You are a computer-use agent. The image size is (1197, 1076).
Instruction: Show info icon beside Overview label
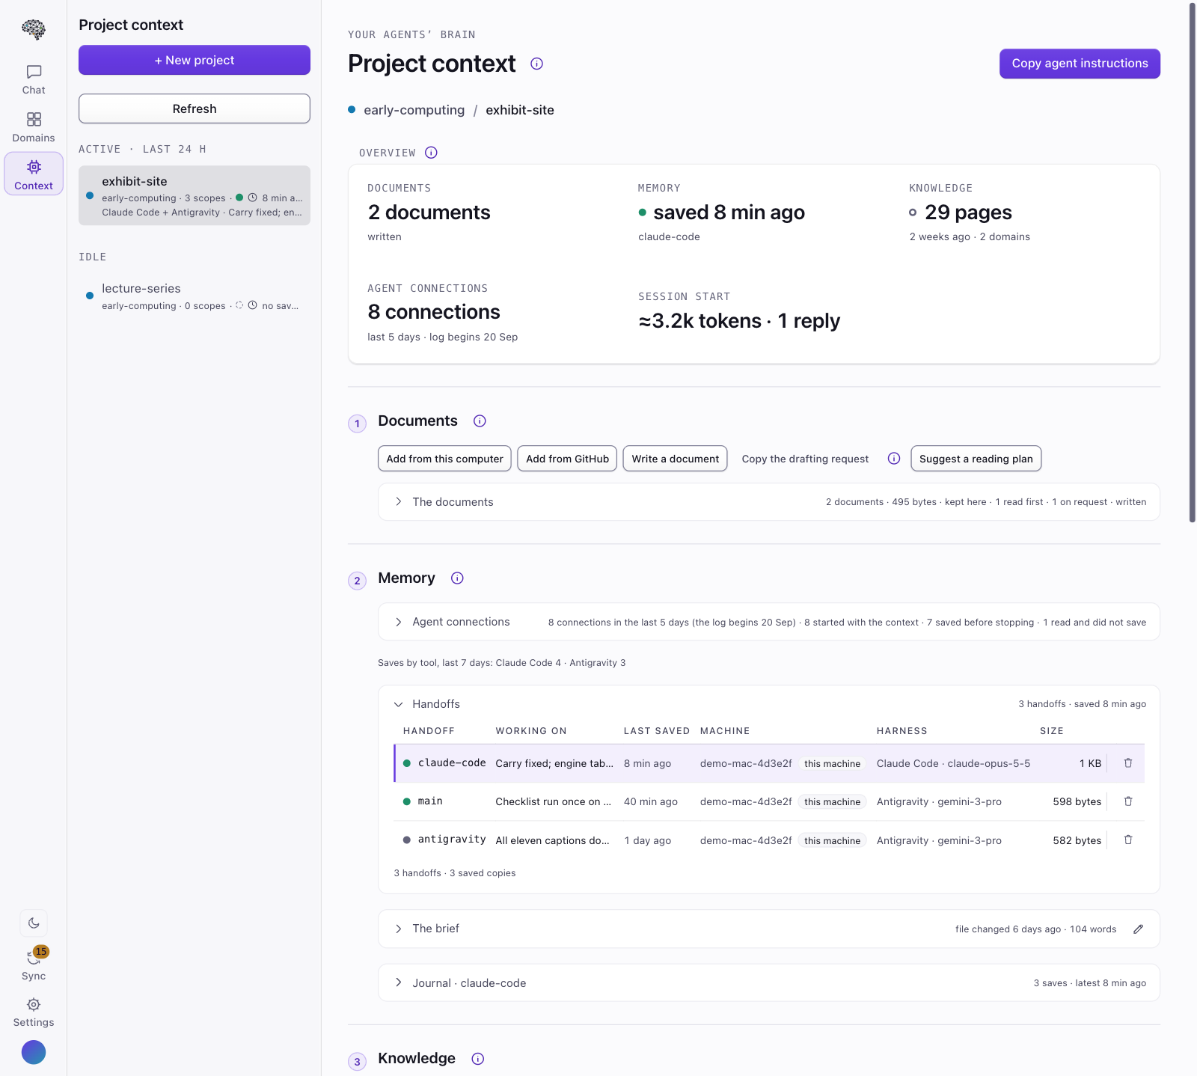pyautogui.click(x=431, y=153)
